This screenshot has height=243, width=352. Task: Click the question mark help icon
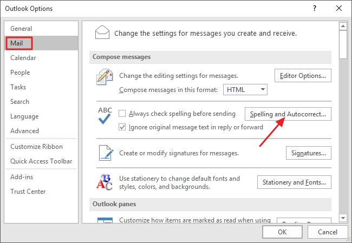(x=315, y=8)
